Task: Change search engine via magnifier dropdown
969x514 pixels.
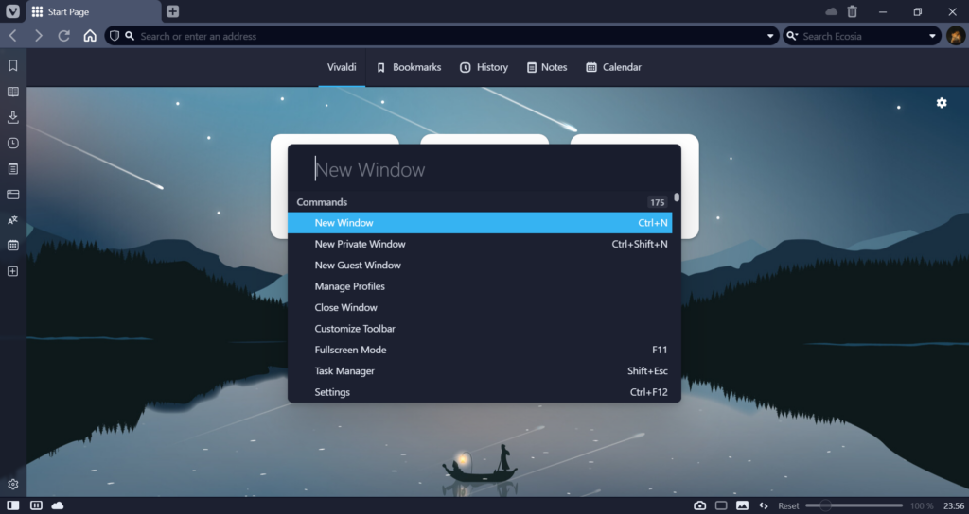Action: coord(792,36)
